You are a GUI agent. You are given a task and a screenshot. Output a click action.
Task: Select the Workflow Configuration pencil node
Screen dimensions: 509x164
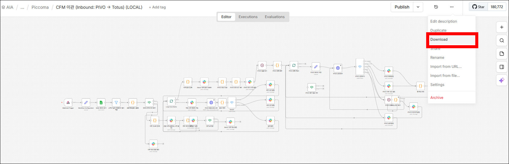(x=86, y=102)
